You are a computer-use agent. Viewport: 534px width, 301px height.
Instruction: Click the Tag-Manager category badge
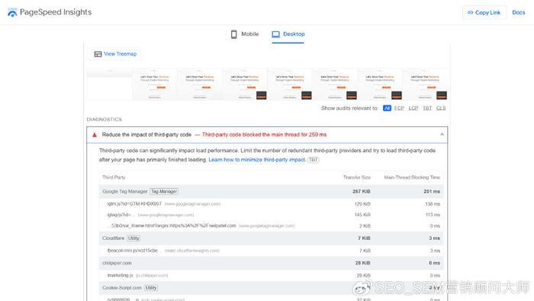(164, 192)
